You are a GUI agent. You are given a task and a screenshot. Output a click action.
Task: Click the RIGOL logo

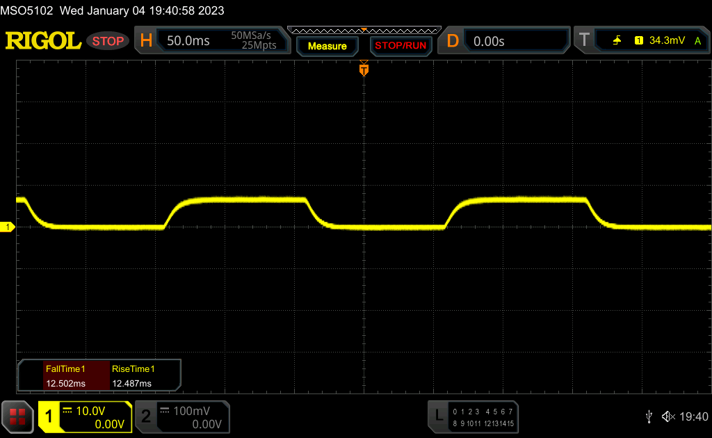tap(43, 41)
